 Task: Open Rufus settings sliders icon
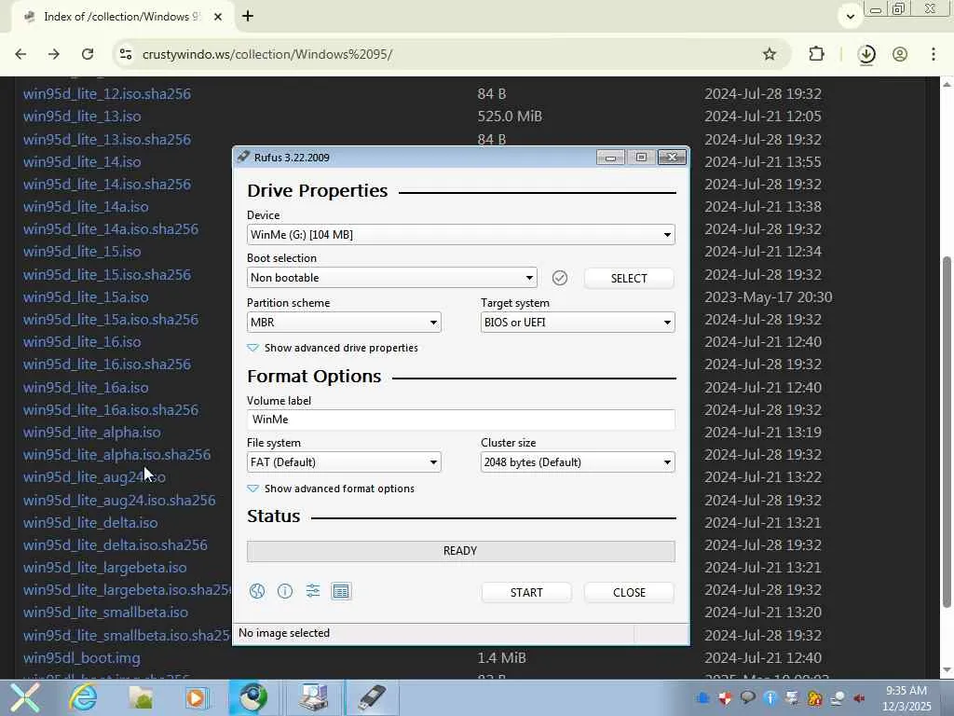click(313, 590)
